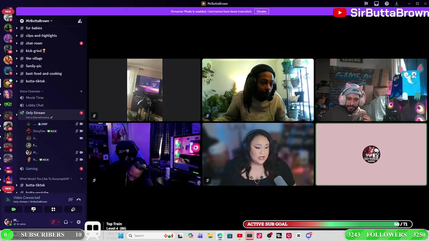
Task: Add a channel to Voice Channels
Action: (x=81, y=91)
